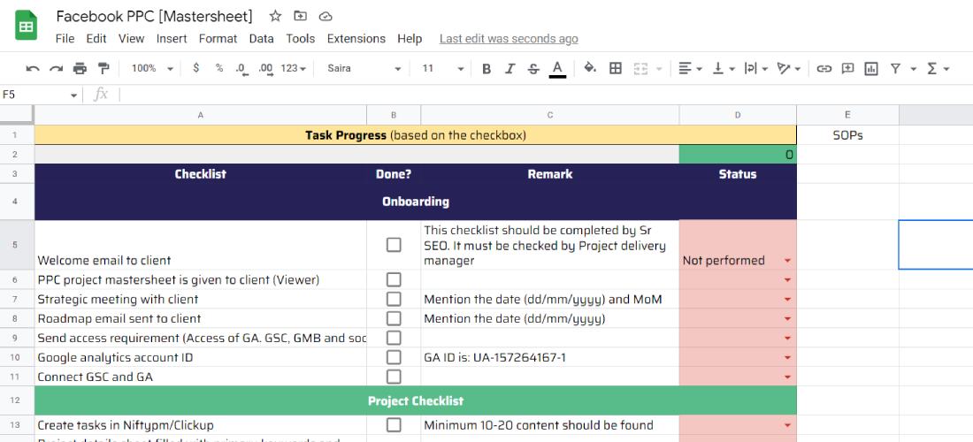The width and height of the screenshot is (973, 442).
Task: Open the zoom 100% dropdown
Action: point(152,69)
